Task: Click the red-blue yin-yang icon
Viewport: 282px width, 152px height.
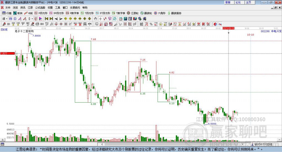Action: click(x=215, y=24)
